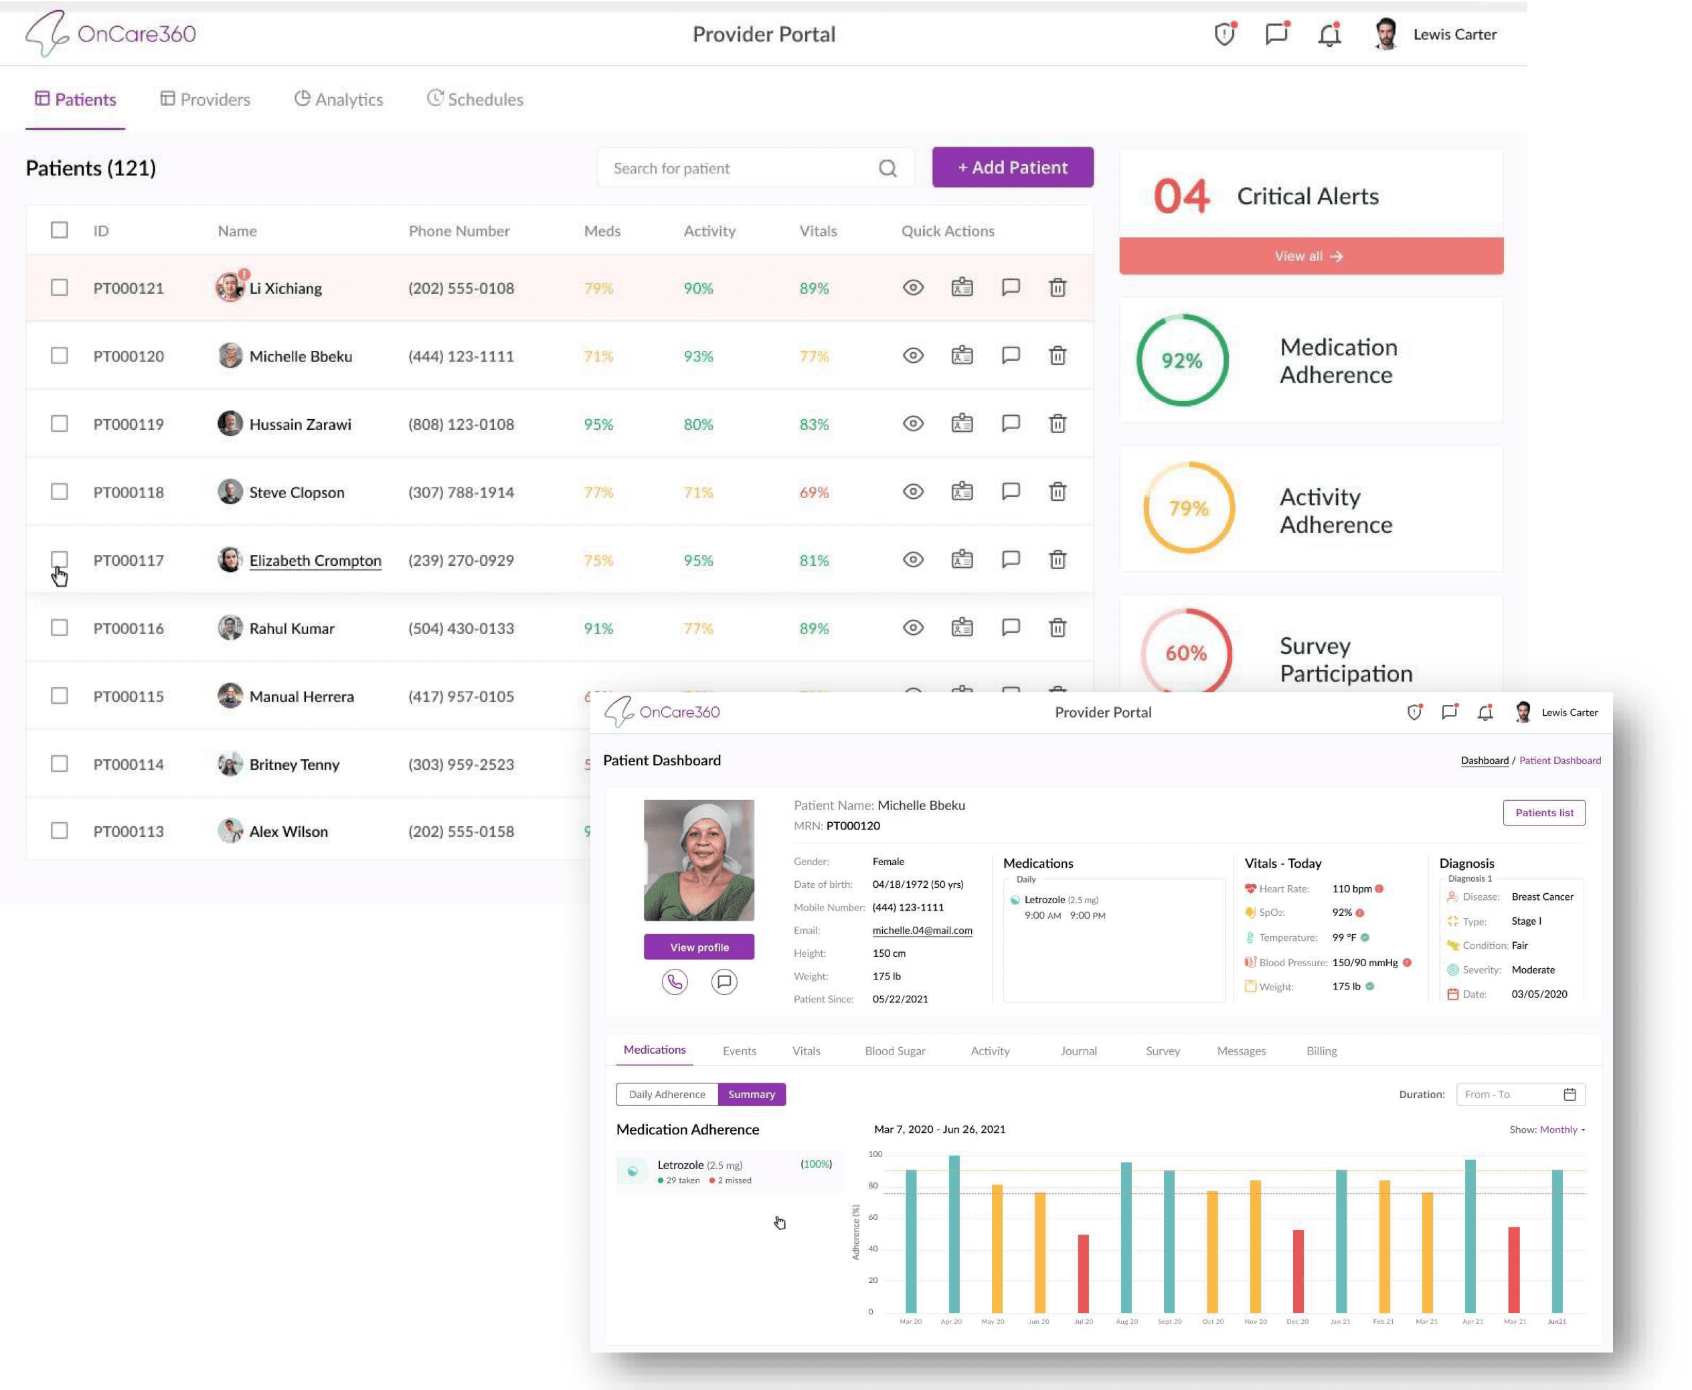Viewport: 1692px width, 1390px height.
Task: Open the Billing tab
Action: [1321, 1051]
